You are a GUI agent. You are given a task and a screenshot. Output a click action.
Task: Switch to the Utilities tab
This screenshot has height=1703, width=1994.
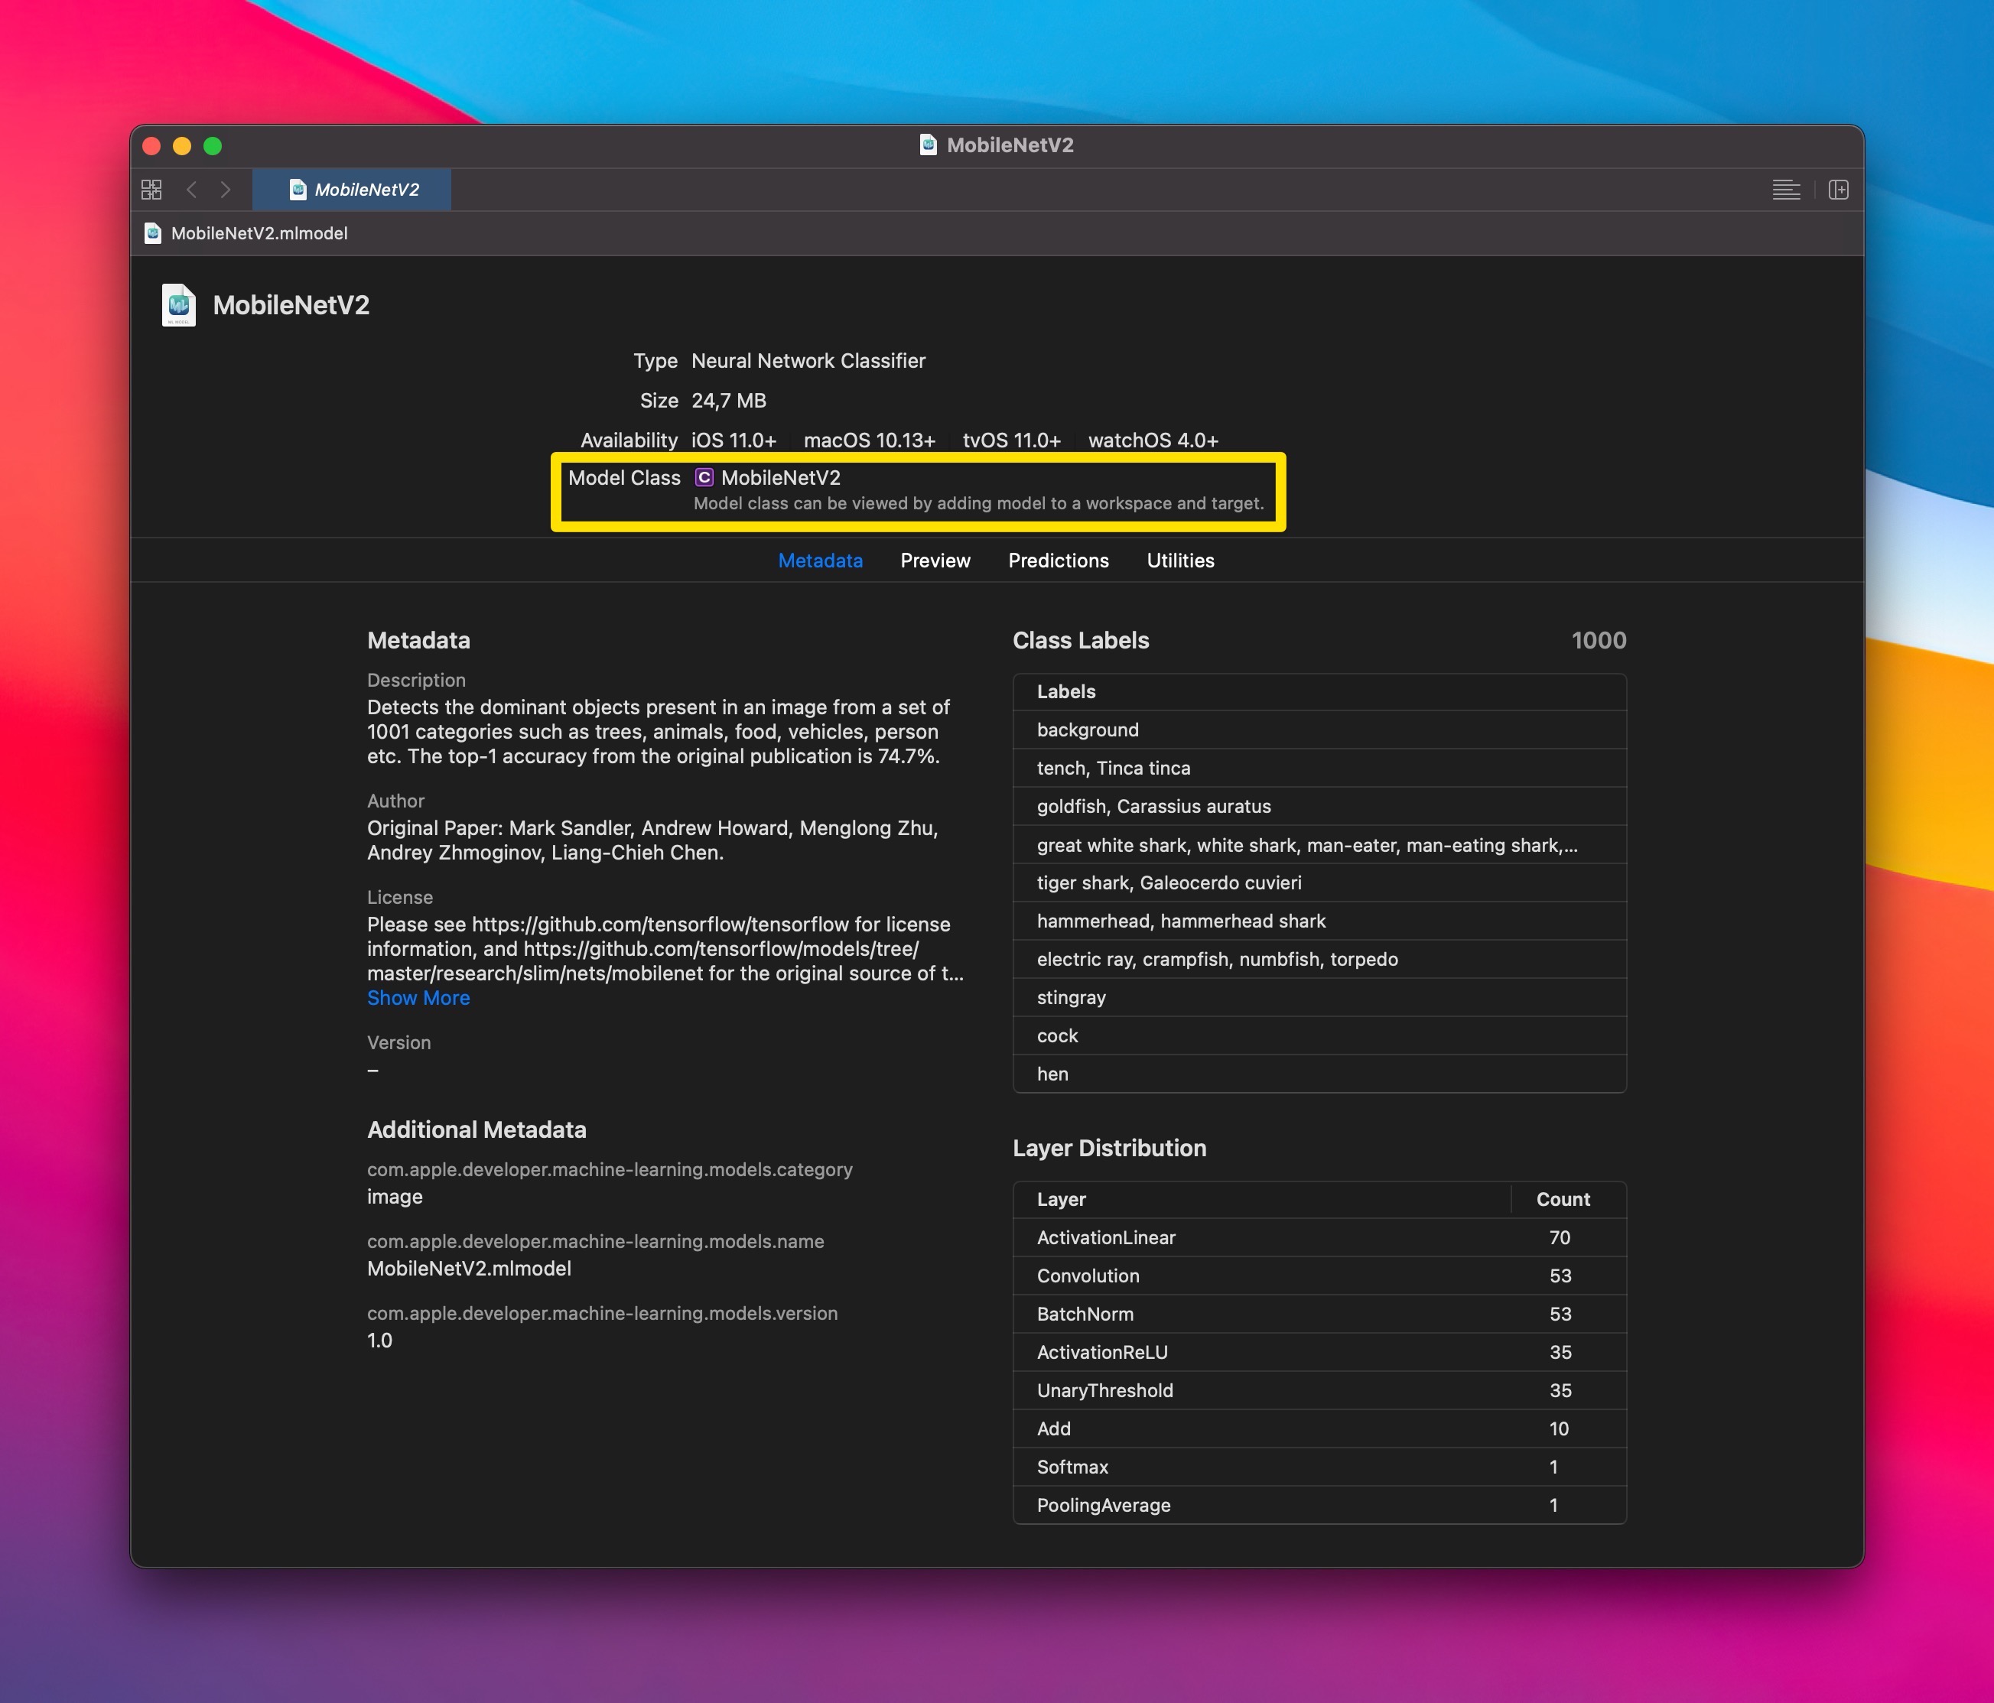click(x=1181, y=561)
